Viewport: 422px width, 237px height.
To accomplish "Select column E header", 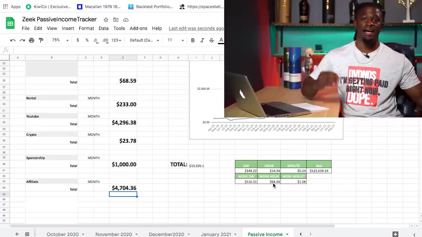I will (123, 58).
